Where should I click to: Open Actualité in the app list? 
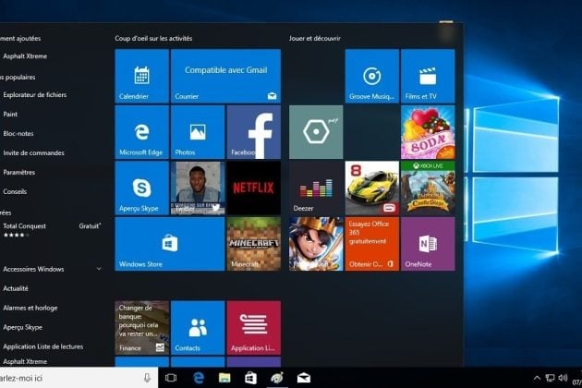tap(16, 288)
